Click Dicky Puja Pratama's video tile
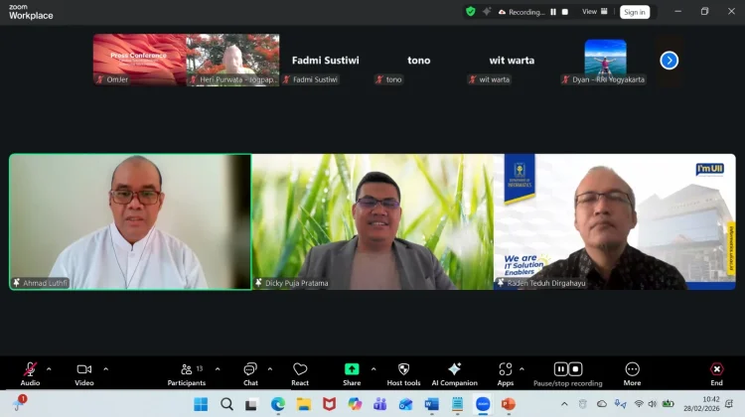Image resolution: width=745 pixels, height=417 pixels. pyautogui.click(x=372, y=221)
